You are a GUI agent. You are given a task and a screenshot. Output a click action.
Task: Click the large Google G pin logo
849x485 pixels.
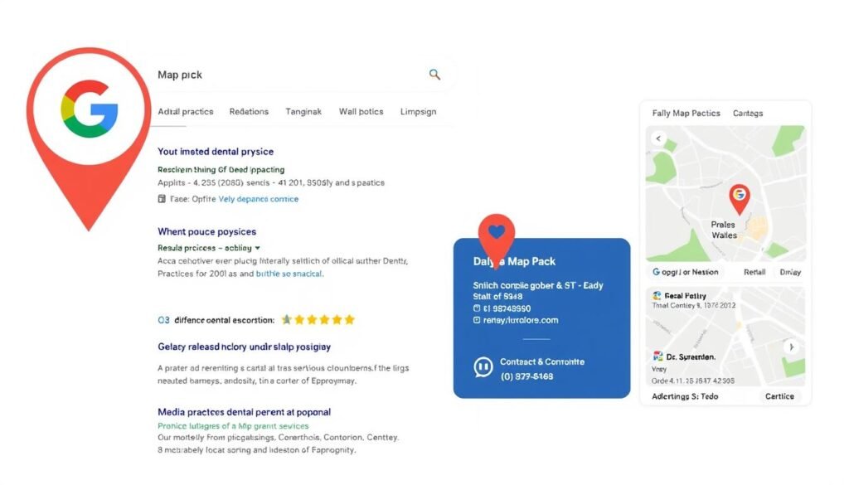tap(90, 109)
